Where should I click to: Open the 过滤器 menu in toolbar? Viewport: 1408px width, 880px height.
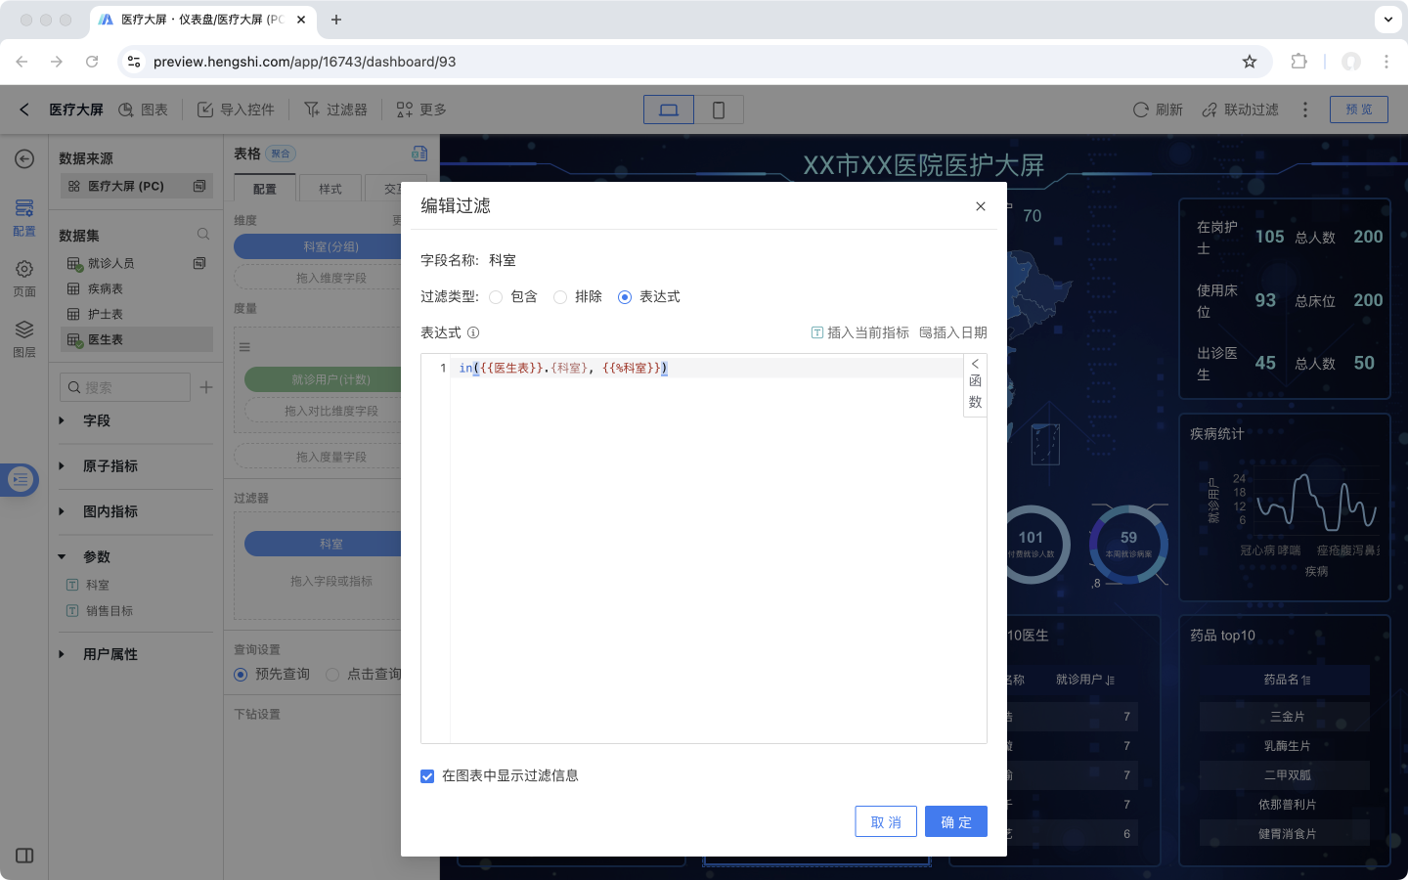(335, 110)
